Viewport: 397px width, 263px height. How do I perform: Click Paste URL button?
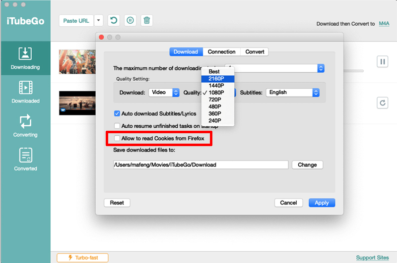[x=76, y=21]
